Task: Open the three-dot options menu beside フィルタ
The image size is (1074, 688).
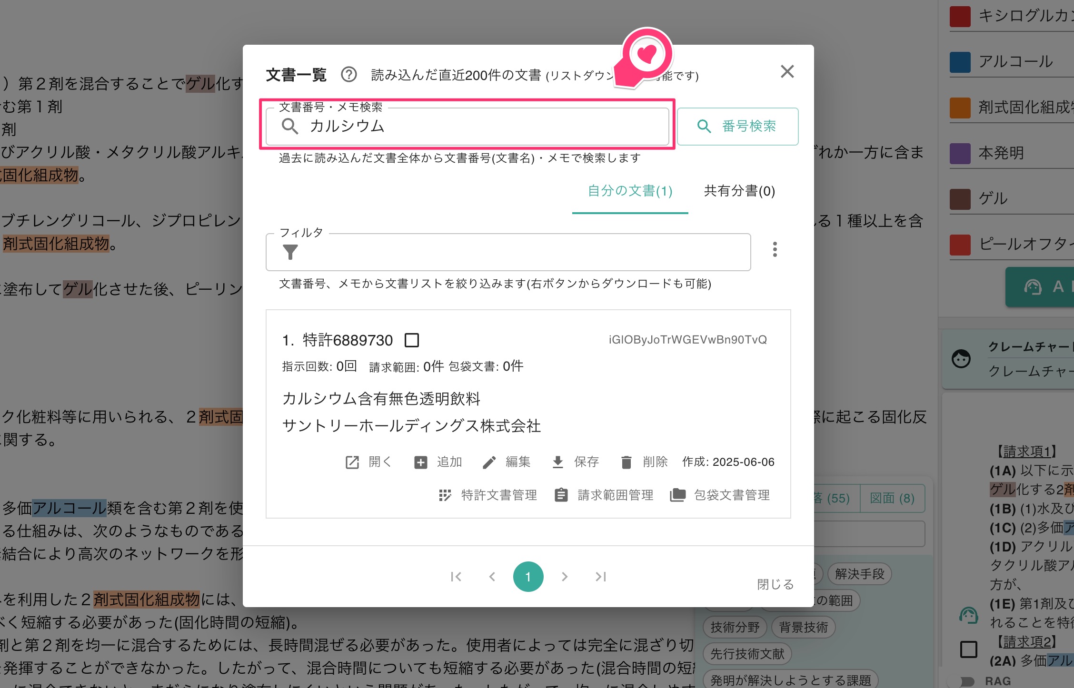Action: pyautogui.click(x=774, y=249)
